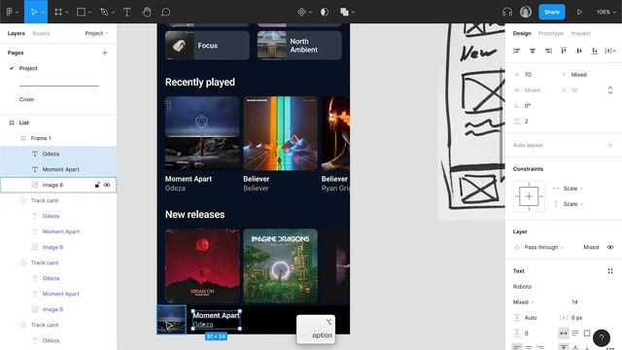
Task: Open shape tools dropdown arrow
Action: coord(89,13)
